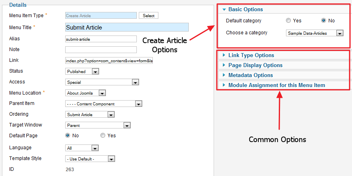The height and width of the screenshot is (176, 352).
Task: Click the Page Display Options triangle icon
Action: tap(224, 65)
